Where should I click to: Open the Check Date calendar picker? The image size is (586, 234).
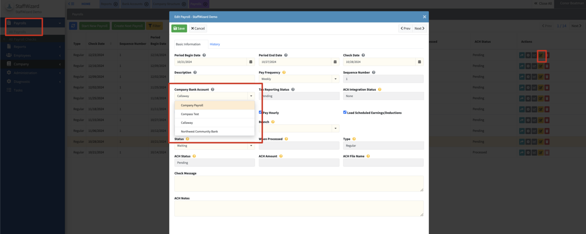[x=419, y=62]
